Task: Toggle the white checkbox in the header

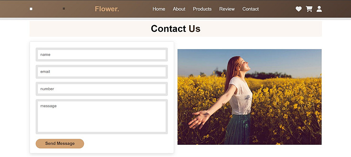Action: point(31,9)
